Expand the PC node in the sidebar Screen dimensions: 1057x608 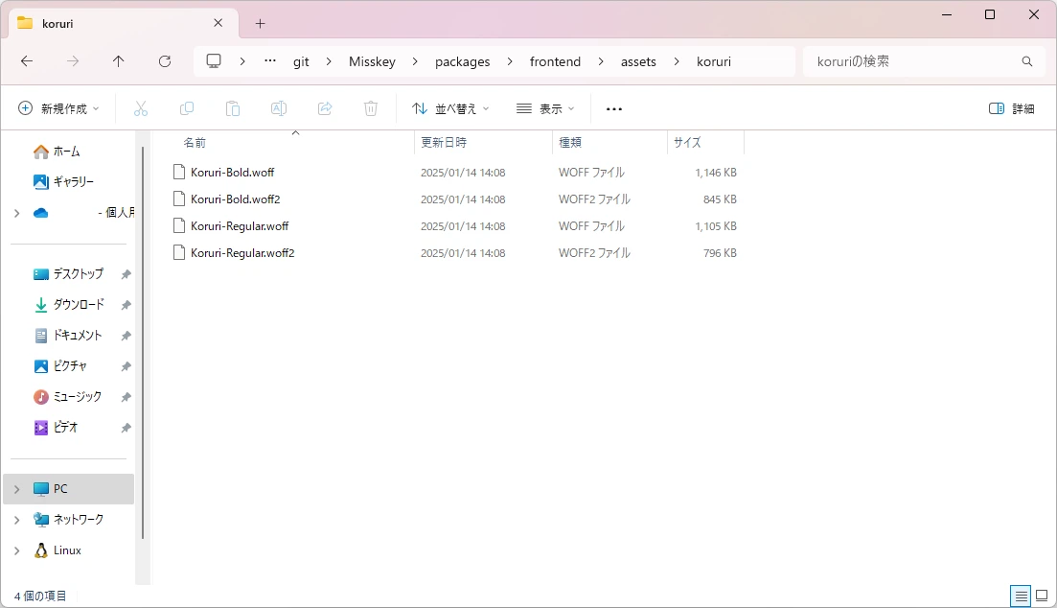click(x=15, y=488)
